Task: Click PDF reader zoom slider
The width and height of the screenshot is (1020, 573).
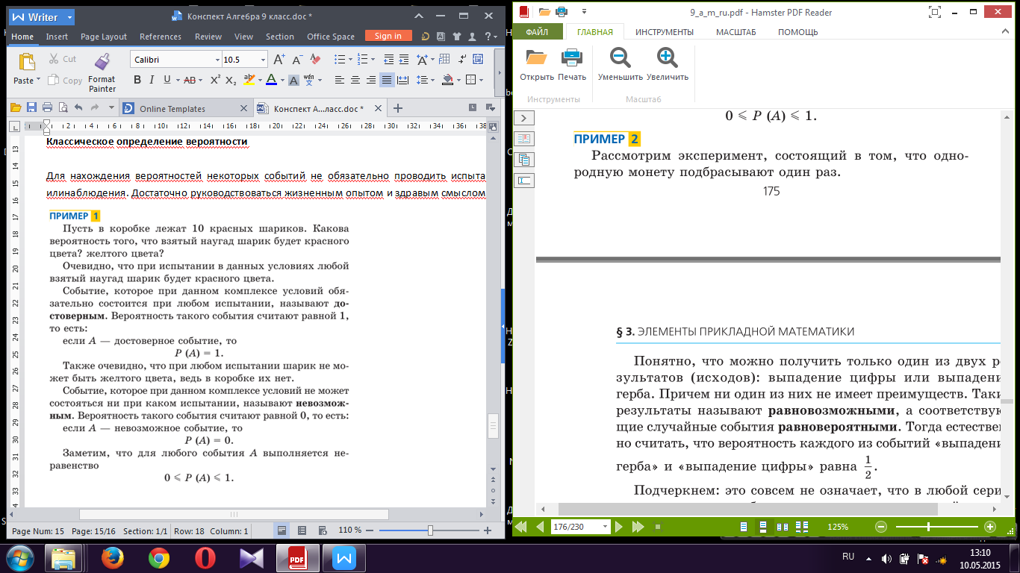Action: (936, 527)
